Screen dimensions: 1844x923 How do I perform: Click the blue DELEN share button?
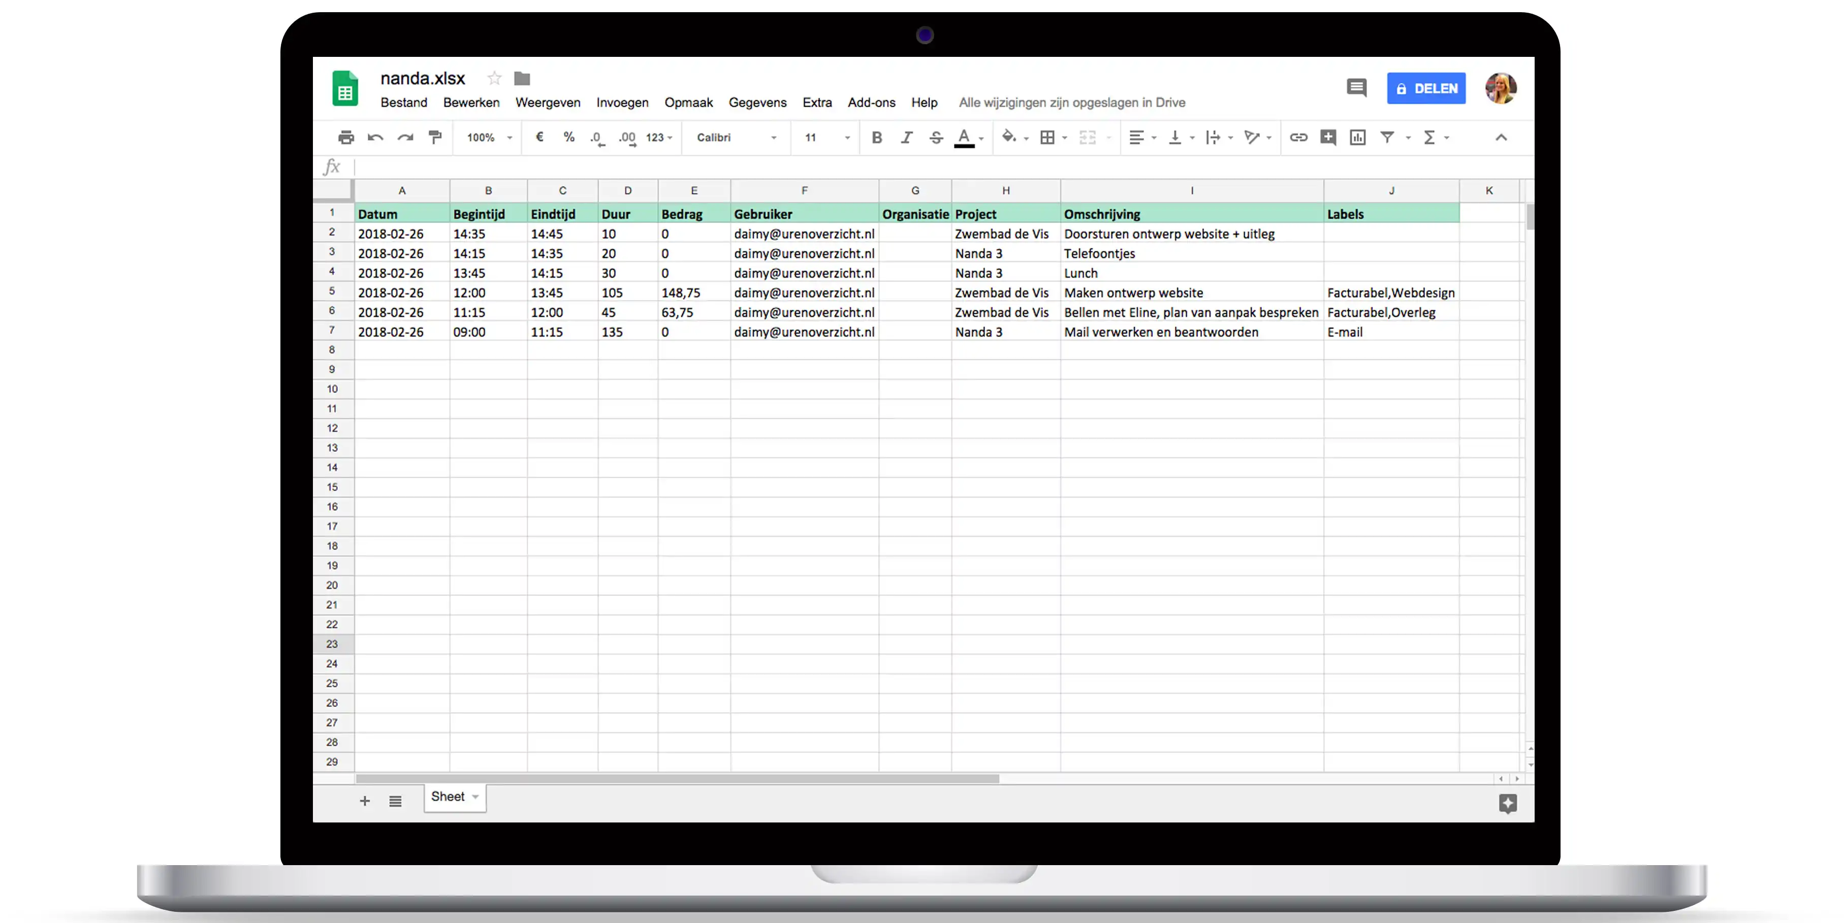pyautogui.click(x=1426, y=88)
